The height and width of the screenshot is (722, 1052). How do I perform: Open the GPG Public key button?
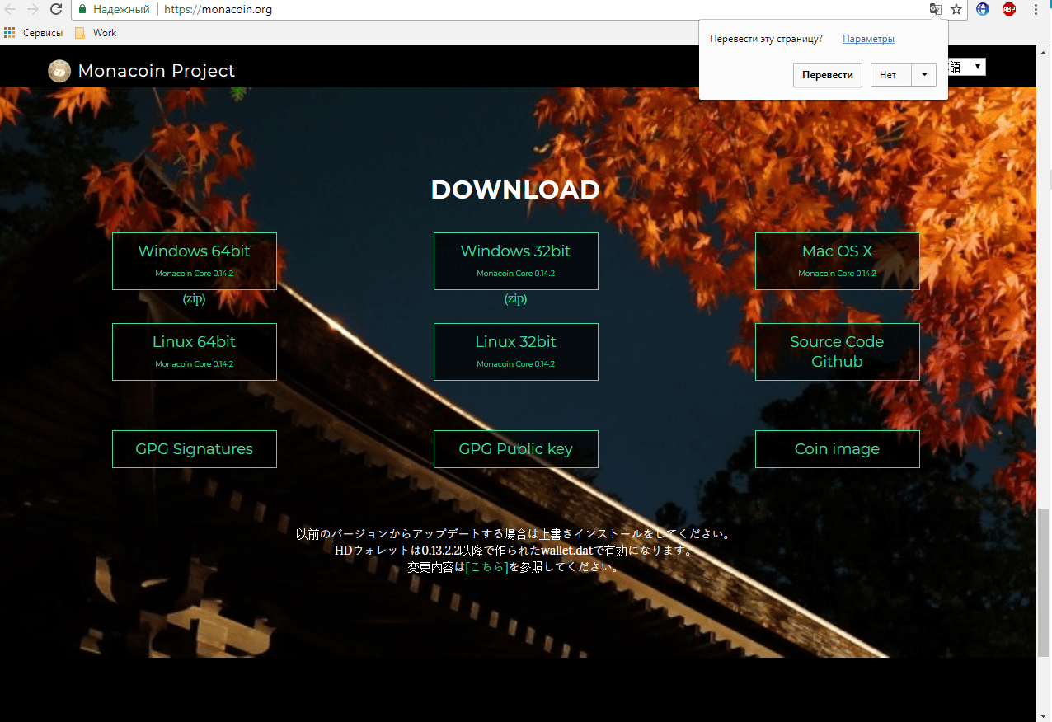516,449
